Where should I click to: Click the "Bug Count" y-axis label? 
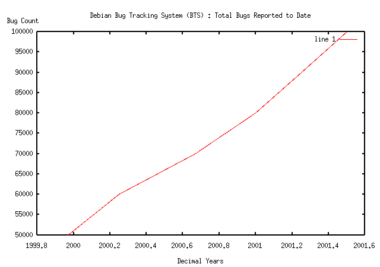[23, 21]
